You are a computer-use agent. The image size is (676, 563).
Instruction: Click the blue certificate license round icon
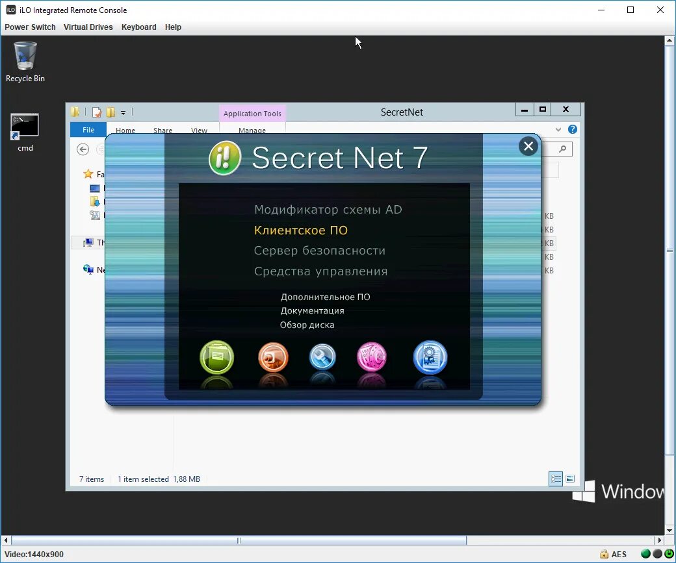coord(430,357)
